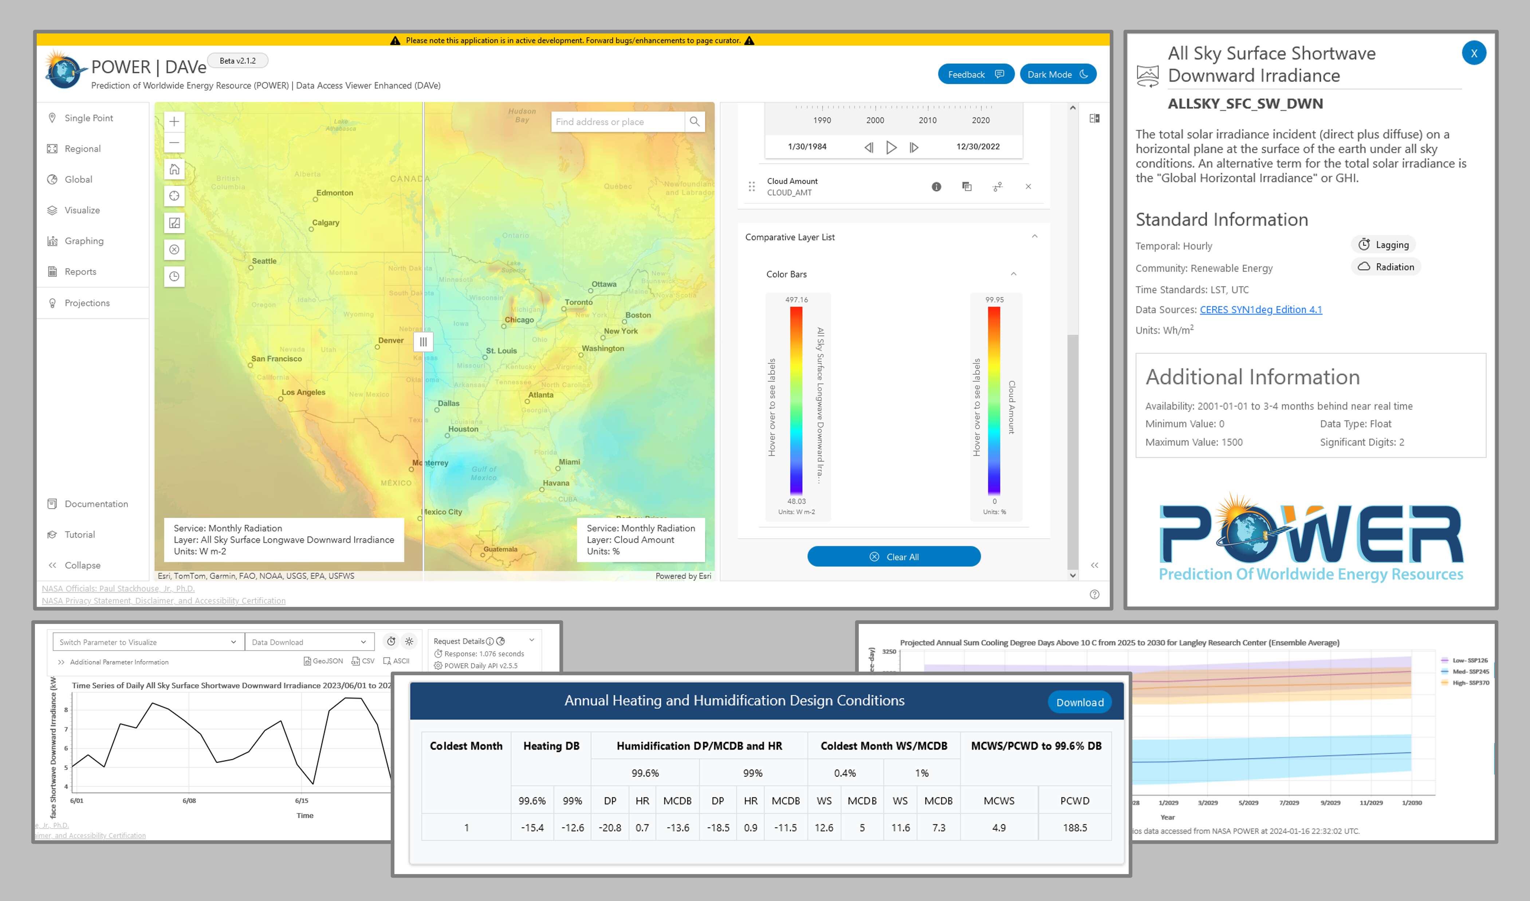
Task: Open Switch Parameter to Visualize dropdown
Action: point(148,643)
